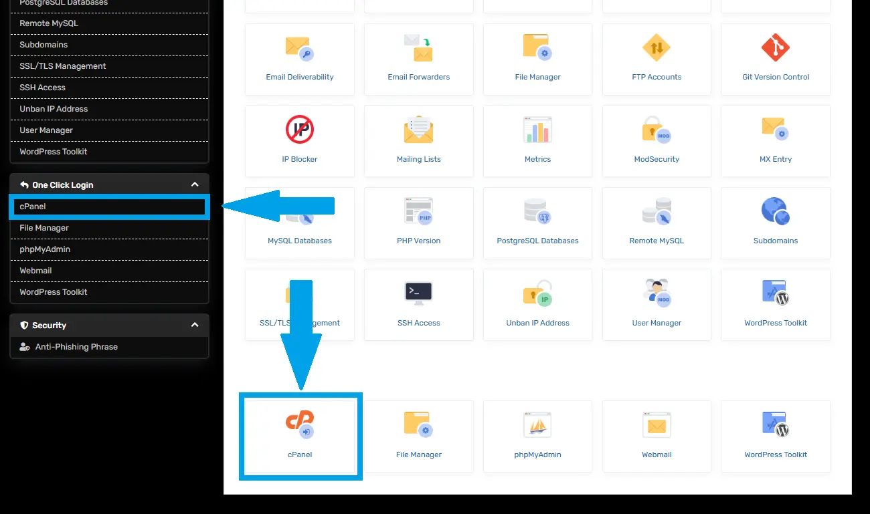Open the highlighted cPanel login icon
The image size is (870, 514).
pyautogui.click(x=300, y=436)
